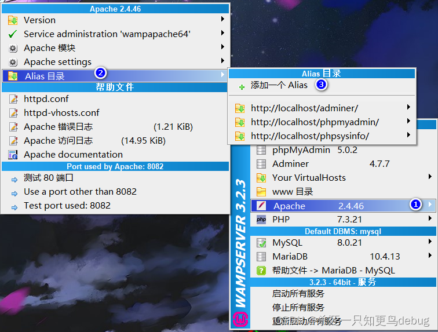Choose 添加一个 Alias entry
Viewport: 438px width, 332px height.
[x=322, y=85]
